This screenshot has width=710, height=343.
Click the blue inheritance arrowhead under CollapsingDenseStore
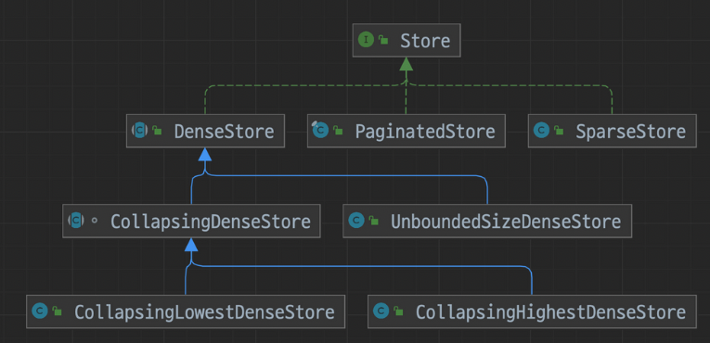coord(191,245)
